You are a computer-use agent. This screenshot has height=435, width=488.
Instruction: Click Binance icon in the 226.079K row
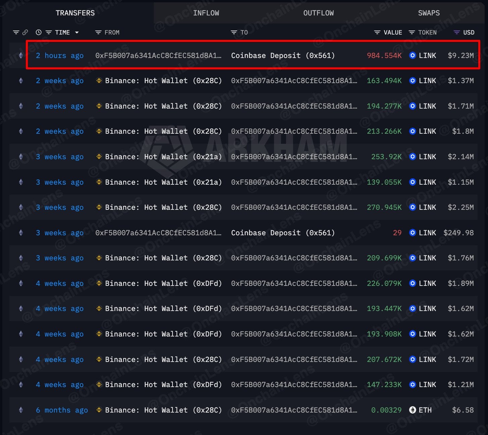click(99, 284)
